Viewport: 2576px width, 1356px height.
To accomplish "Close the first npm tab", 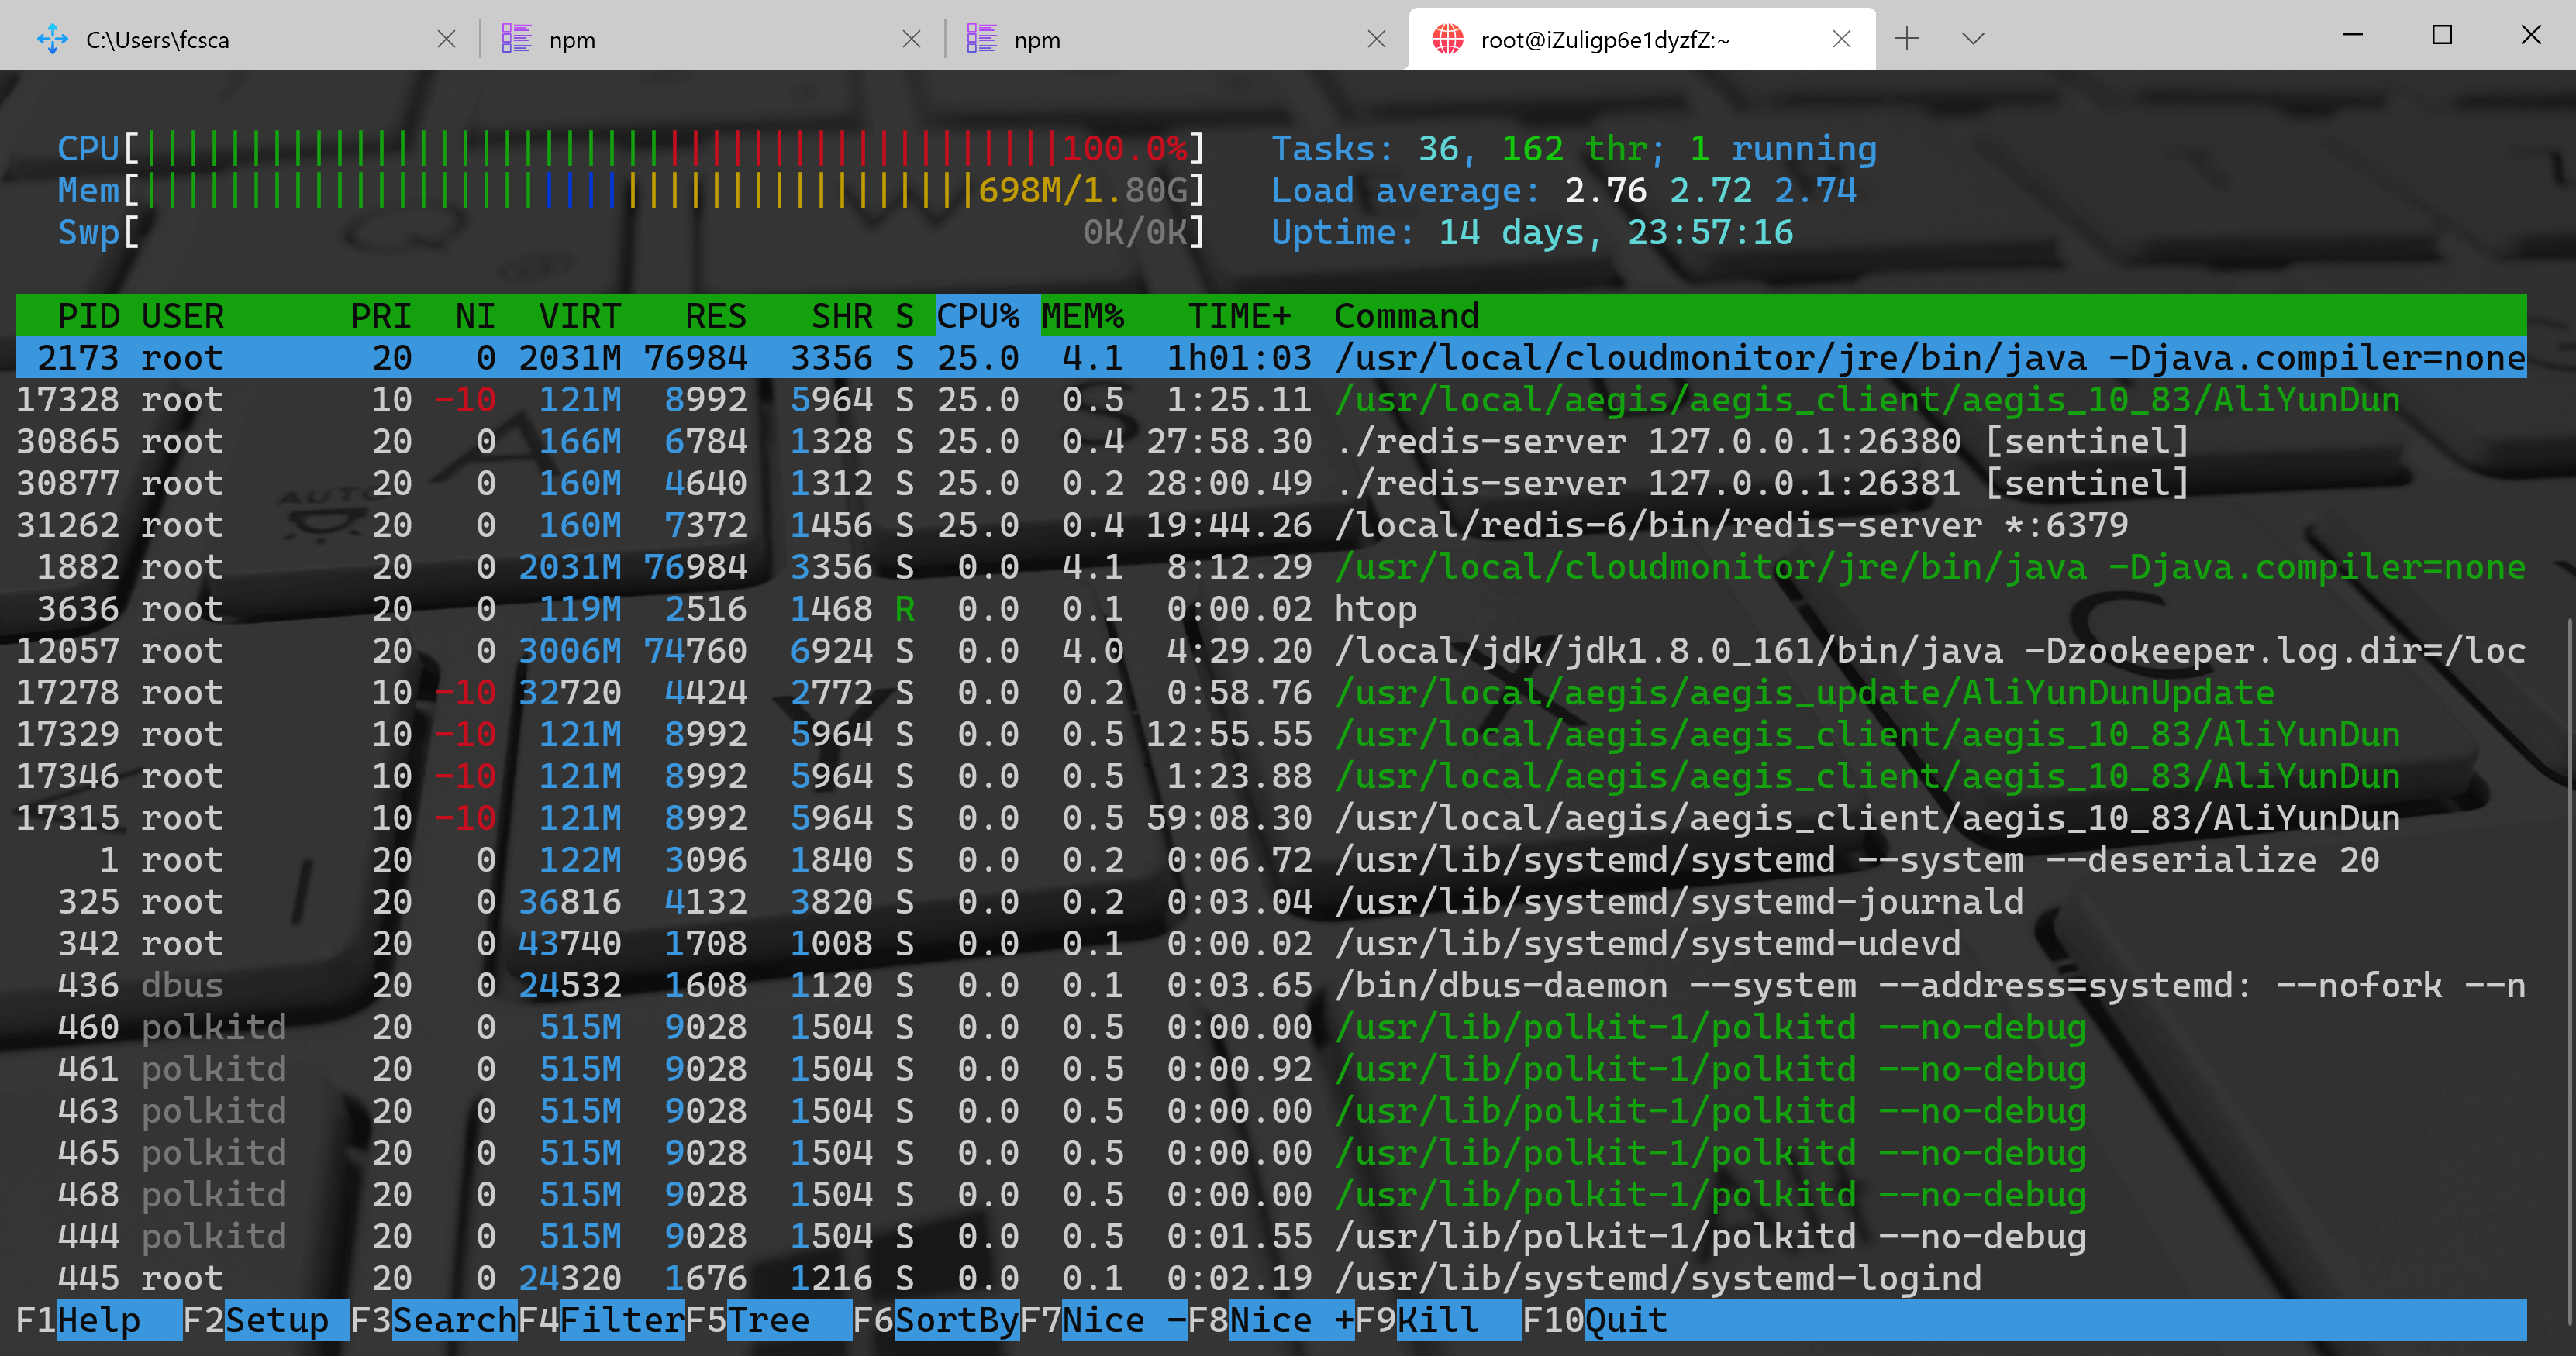I will (911, 39).
